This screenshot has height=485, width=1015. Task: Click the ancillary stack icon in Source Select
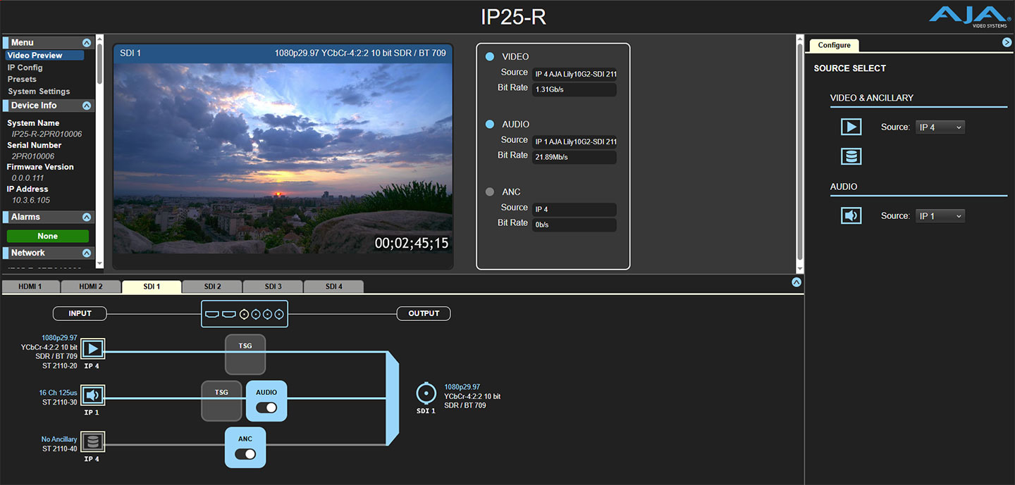pos(851,156)
